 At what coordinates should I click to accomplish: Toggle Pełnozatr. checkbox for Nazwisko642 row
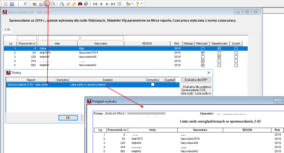coord(203,65)
